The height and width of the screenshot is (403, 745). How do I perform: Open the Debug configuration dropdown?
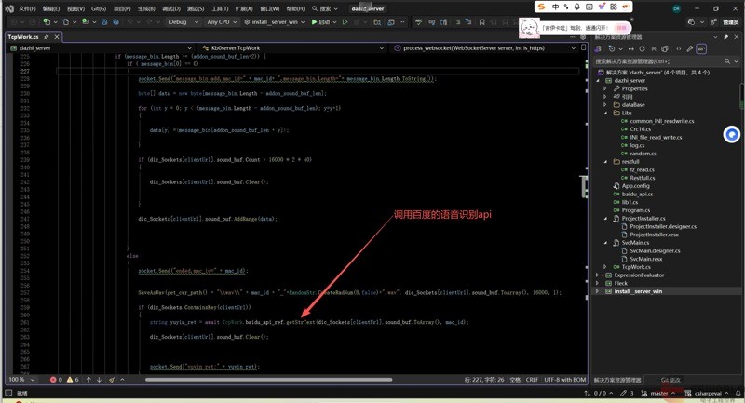tap(183, 21)
